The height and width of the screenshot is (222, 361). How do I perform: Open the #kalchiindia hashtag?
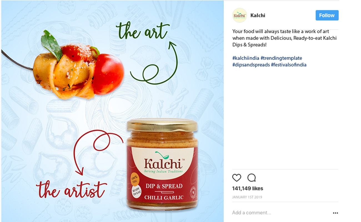(x=246, y=58)
